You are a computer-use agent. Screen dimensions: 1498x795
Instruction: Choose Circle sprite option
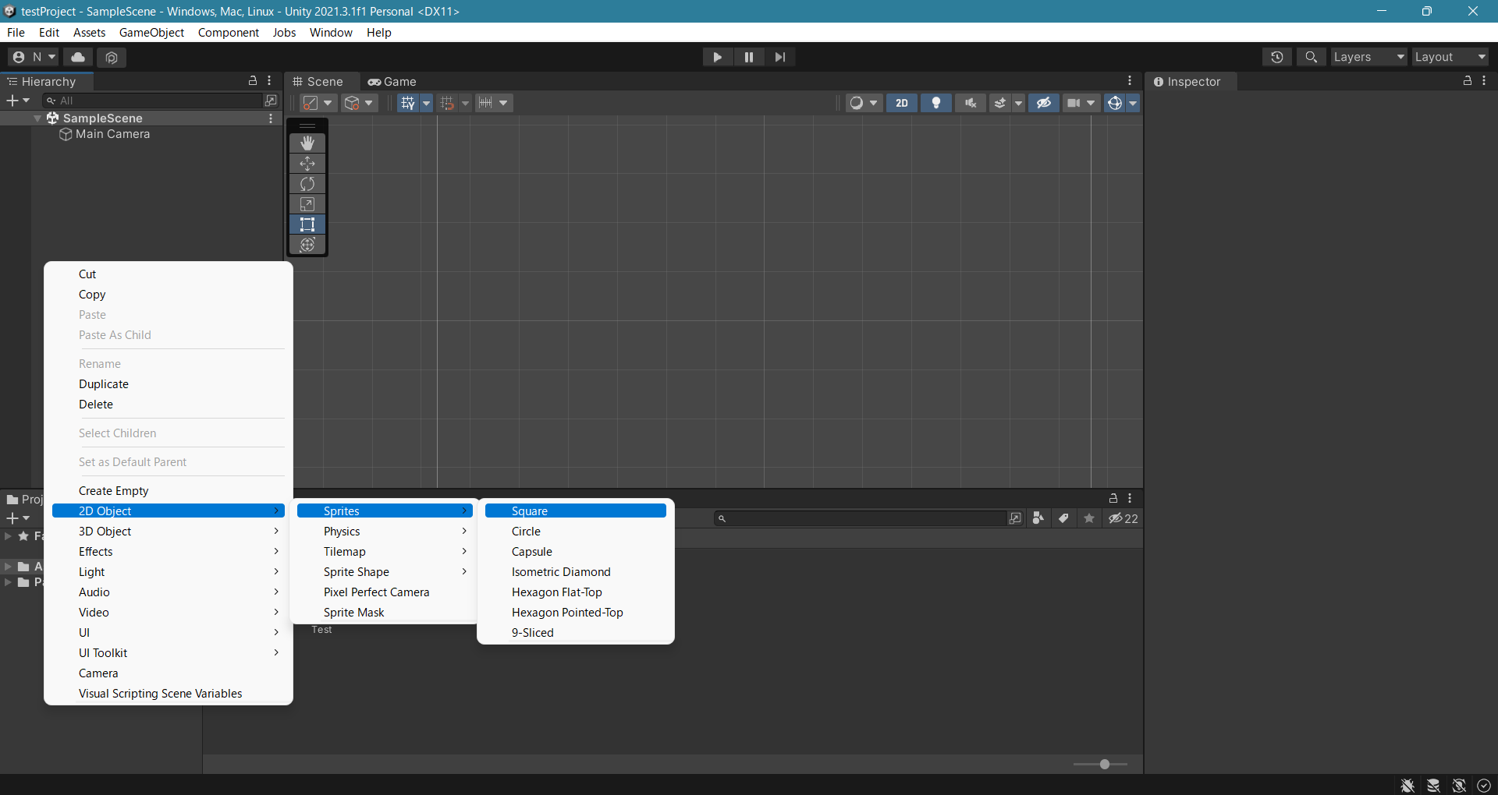point(576,532)
